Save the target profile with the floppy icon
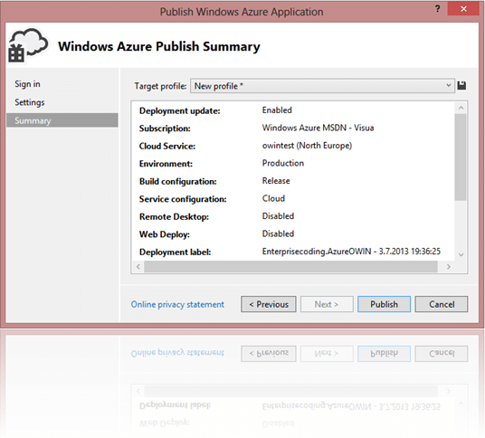 (461, 85)
